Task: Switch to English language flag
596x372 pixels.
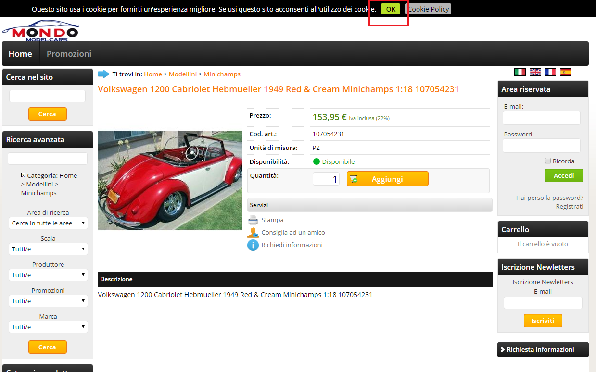Action: [x=535, y=72]
